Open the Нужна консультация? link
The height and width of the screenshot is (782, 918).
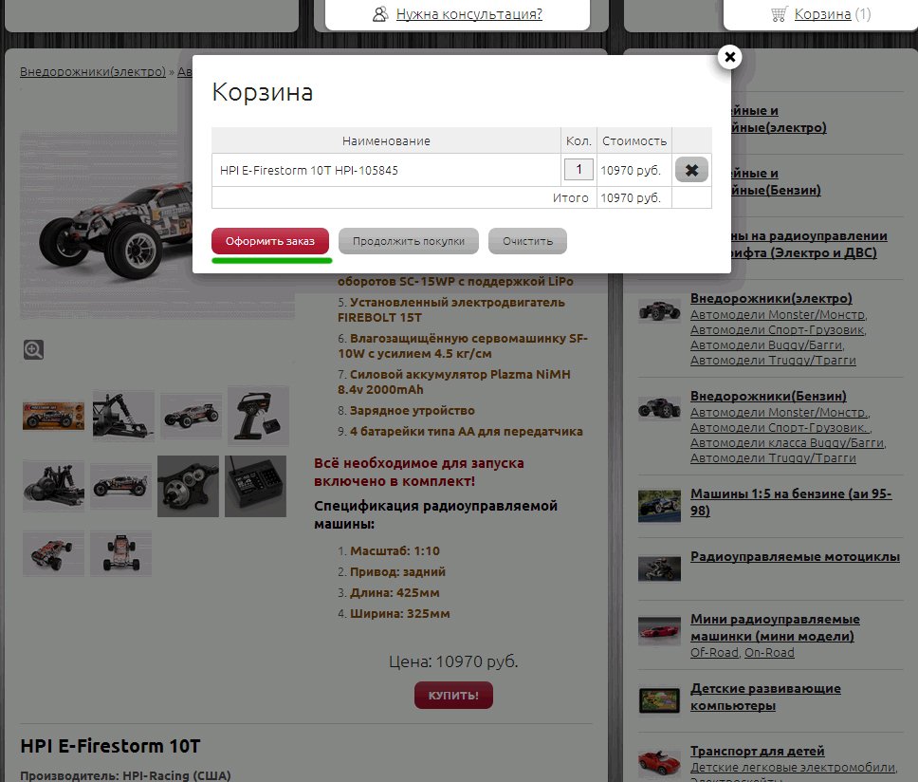(x=468, y=14)
